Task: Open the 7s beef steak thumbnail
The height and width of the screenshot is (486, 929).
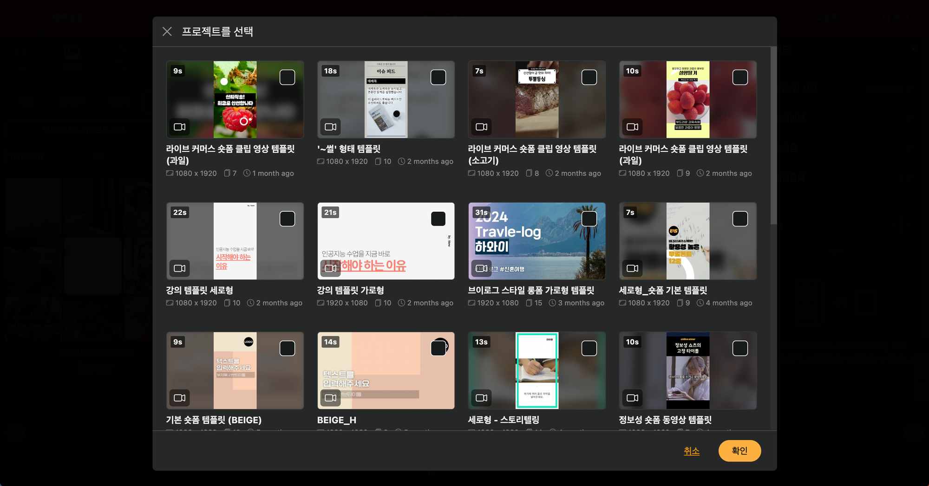Action: tap(537, 99)
